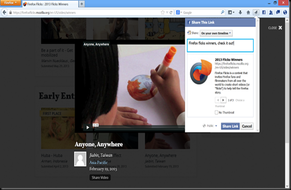
Task: Click the Share Link button
Action: pos(230,126)
